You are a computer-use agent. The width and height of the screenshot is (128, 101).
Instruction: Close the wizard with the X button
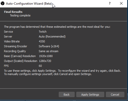[121, 4]
